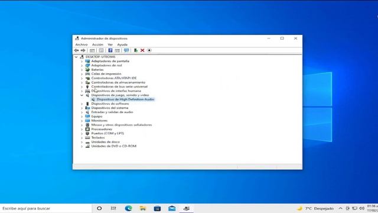Select Dispositivos del sistema
This screenshot has height=213, width=378.
click(x=110, y=108)
